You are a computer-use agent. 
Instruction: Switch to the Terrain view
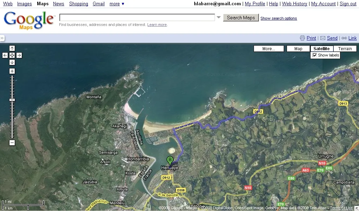pos(345,48)
